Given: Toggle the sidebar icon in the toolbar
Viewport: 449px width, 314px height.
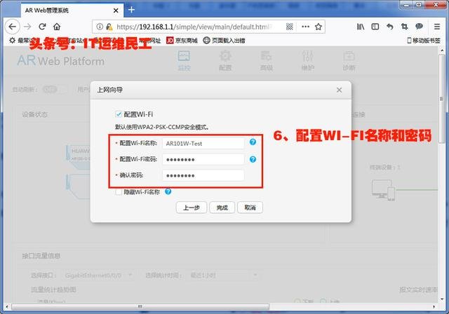Looking at the screenshot, I should coord(375,27).
